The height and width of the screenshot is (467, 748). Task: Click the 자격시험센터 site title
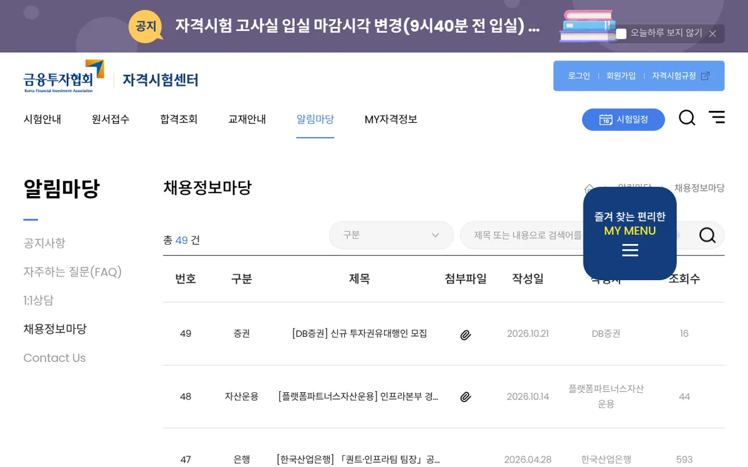coord(160,80)
